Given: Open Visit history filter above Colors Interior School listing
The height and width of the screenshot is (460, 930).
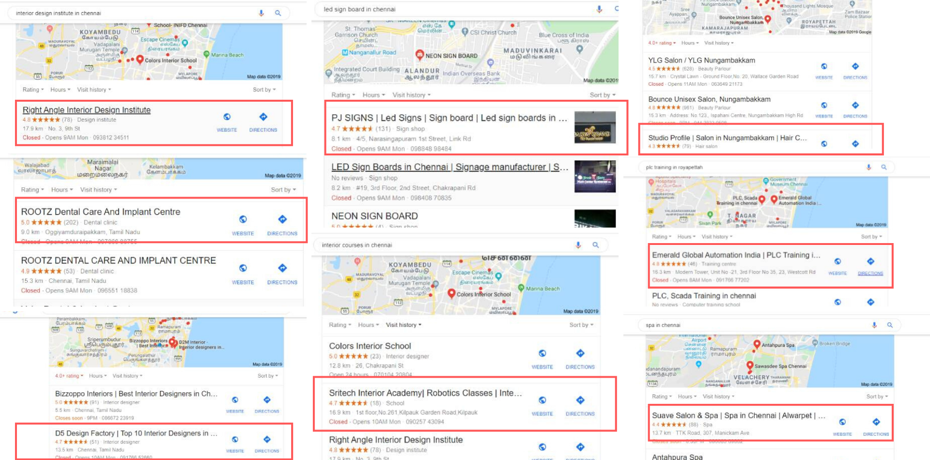Looking at the screenshot, I should tap(403, 325).
